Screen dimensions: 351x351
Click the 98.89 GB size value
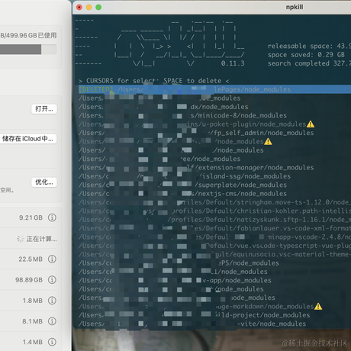pos(29,280)
